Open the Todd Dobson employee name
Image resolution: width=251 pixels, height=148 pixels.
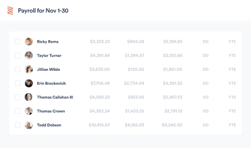tap(49, 125)
